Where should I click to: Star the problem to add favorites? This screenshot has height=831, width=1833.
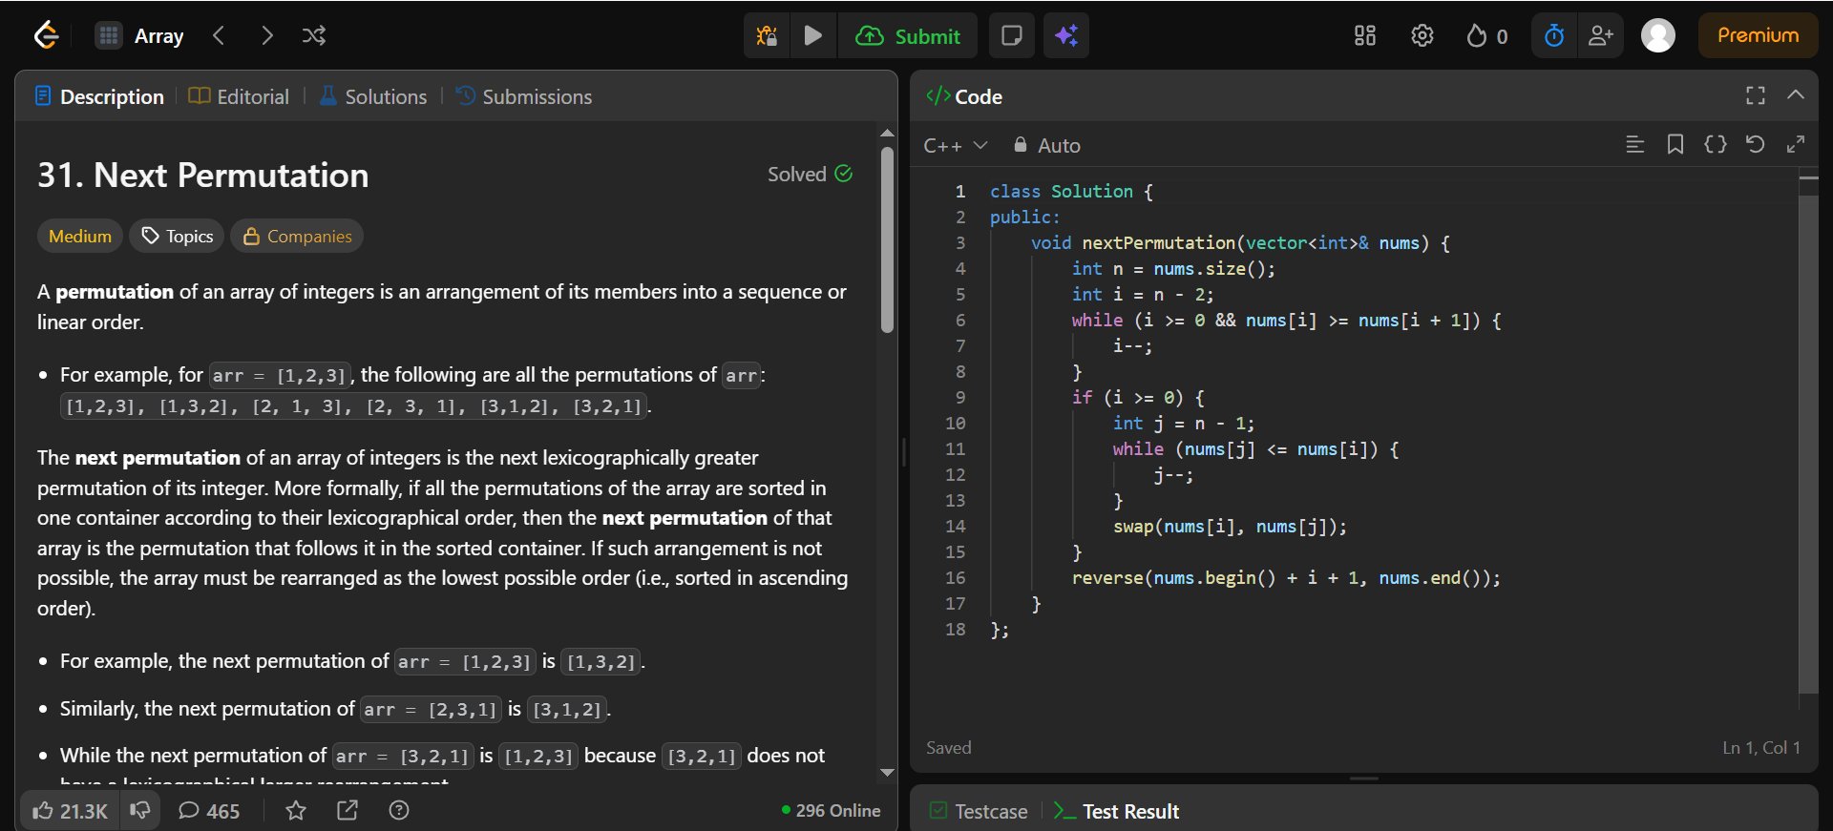[x=296, y=811]
